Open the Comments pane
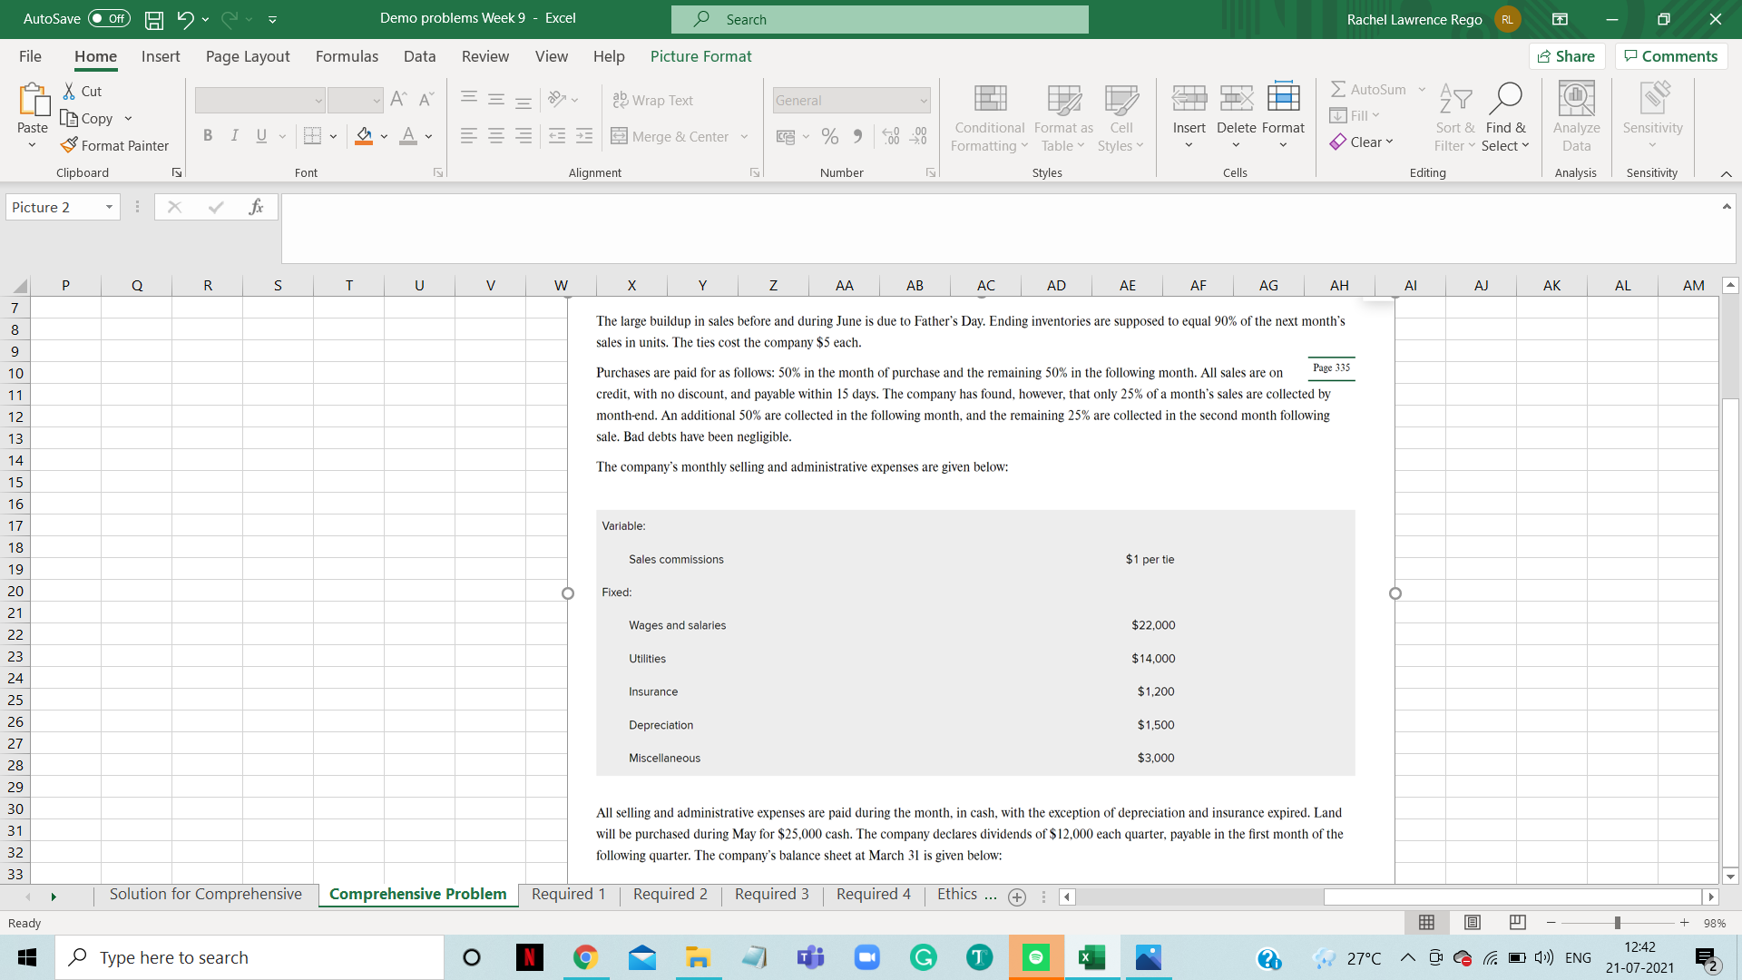This screenshot has width=1742, height=980. [x=1670, y=55]
